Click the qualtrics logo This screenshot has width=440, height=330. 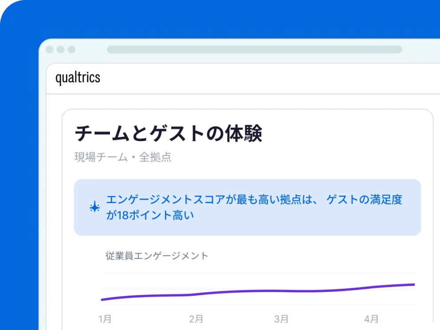coord(78,78)
